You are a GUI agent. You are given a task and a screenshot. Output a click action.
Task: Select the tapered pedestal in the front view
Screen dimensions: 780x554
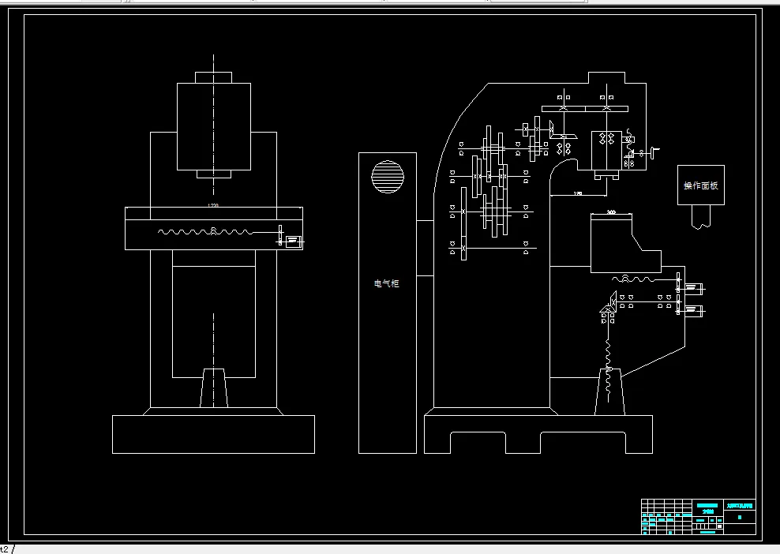click(214, 388)
